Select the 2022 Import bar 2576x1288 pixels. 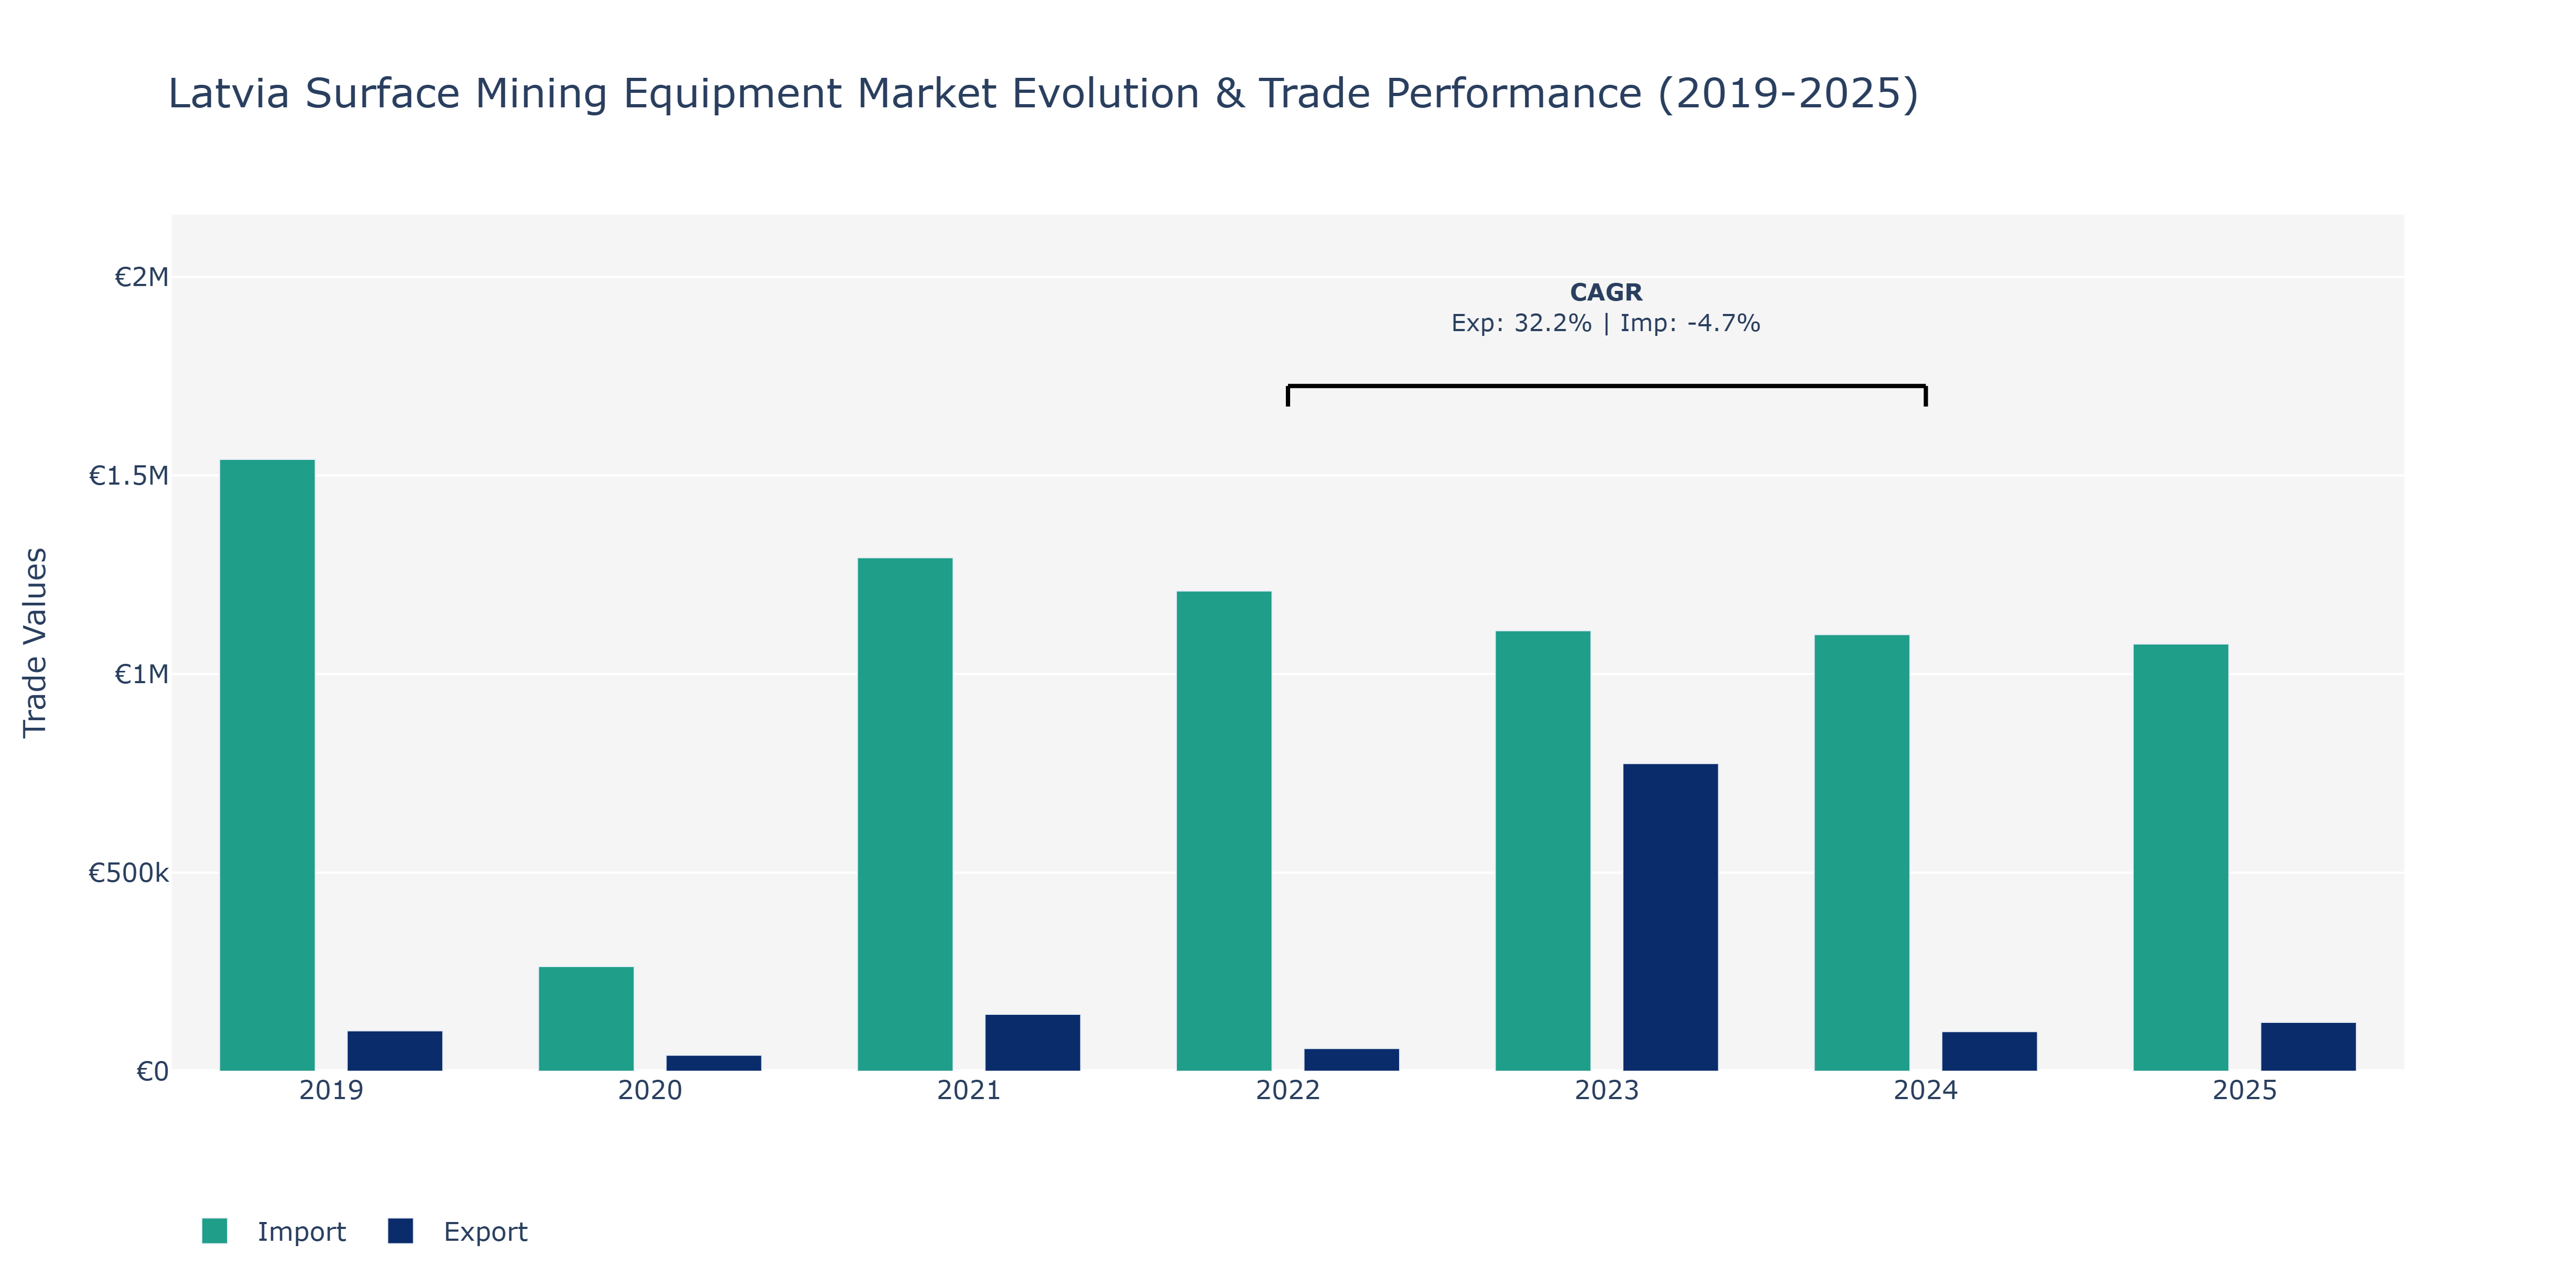(x=1224, y=831)
